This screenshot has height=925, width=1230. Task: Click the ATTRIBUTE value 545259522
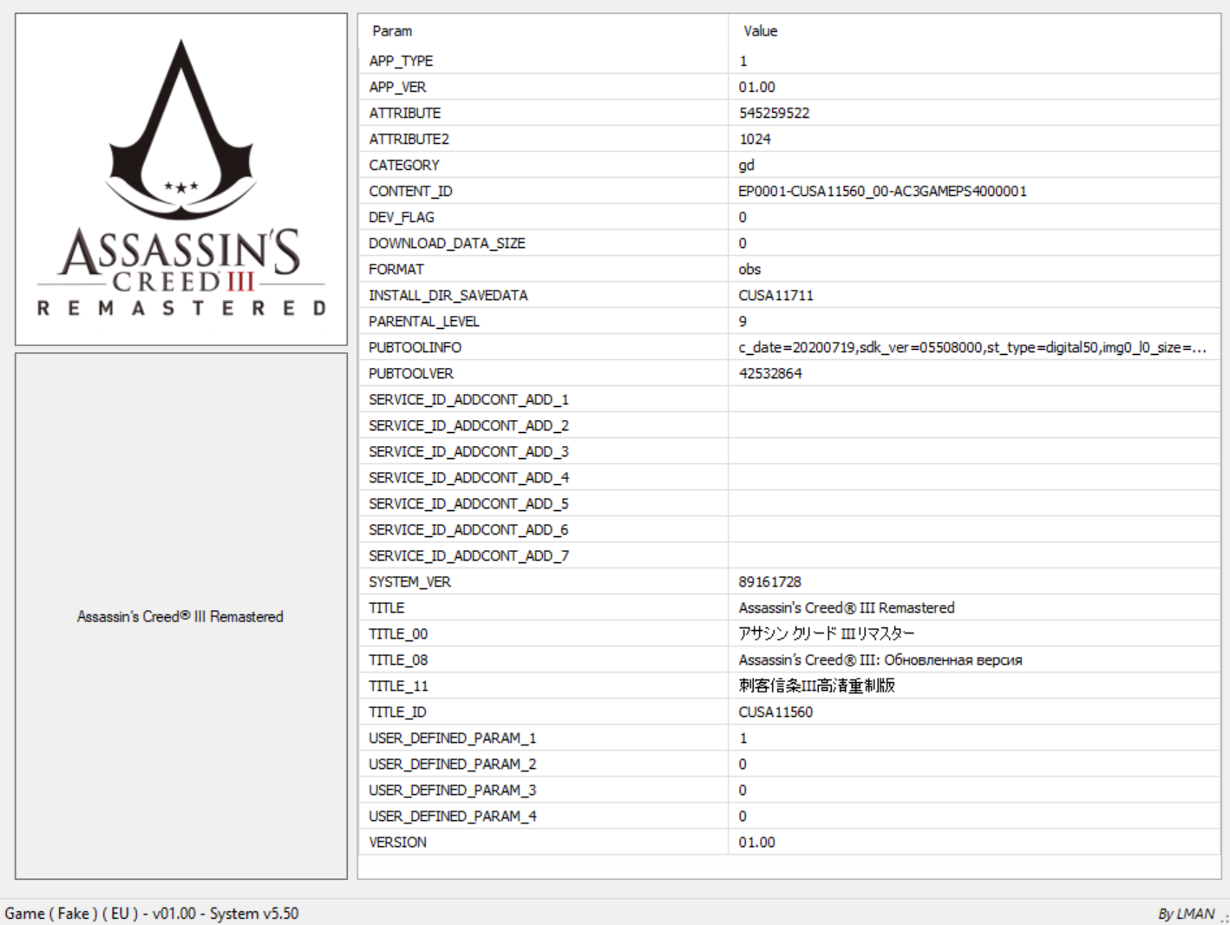click(774, 113)
